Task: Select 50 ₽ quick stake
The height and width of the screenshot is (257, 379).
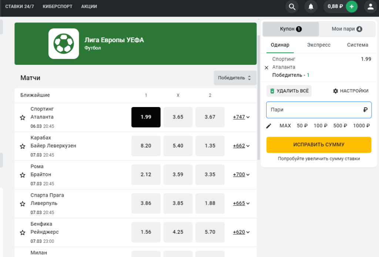Action: click(x=302, y=126)
